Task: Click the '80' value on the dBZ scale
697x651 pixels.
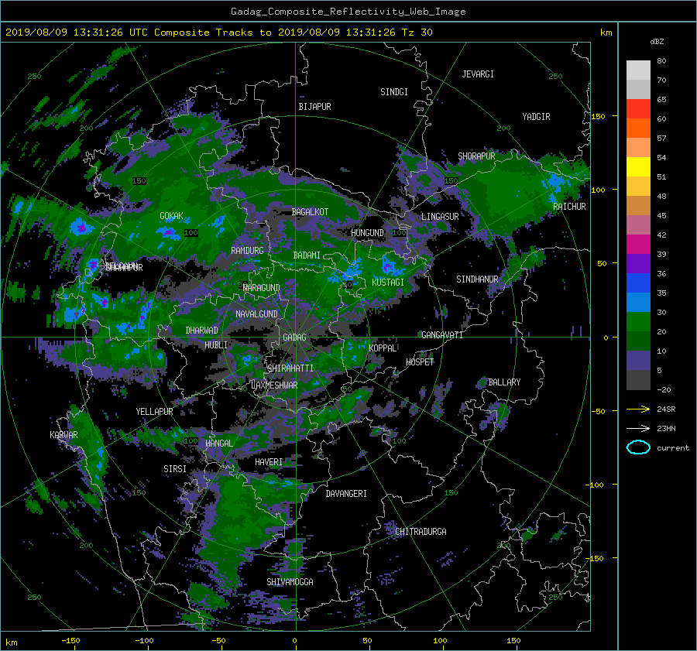Action: tap(661, 61)
